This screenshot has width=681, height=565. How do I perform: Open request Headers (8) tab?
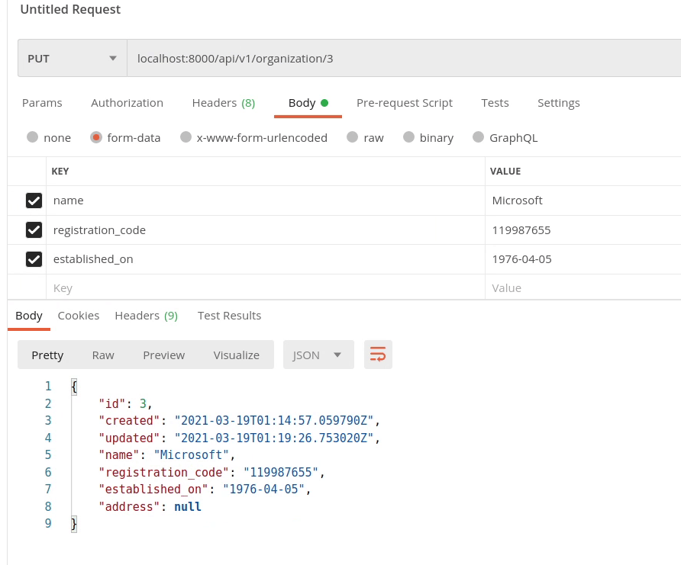point(223,103)
